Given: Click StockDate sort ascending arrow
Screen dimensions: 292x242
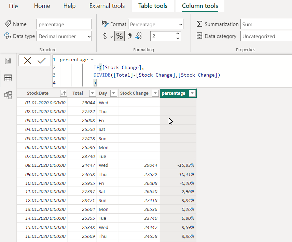Looking at the screenshot, I should pos(63,93).
